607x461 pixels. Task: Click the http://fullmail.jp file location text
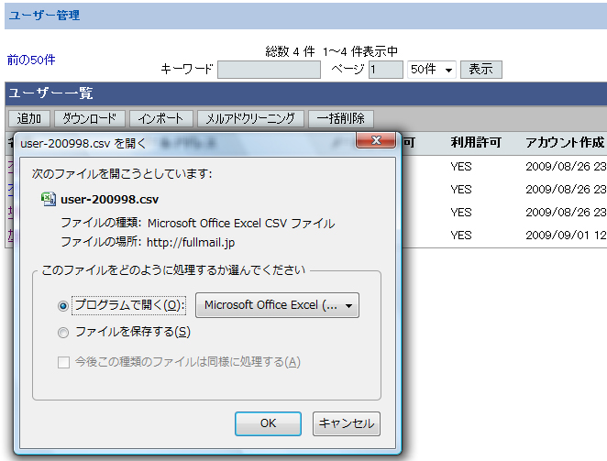tap(191, 242)
